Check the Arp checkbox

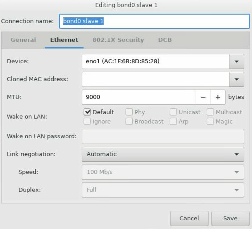(x=173, y=121)
